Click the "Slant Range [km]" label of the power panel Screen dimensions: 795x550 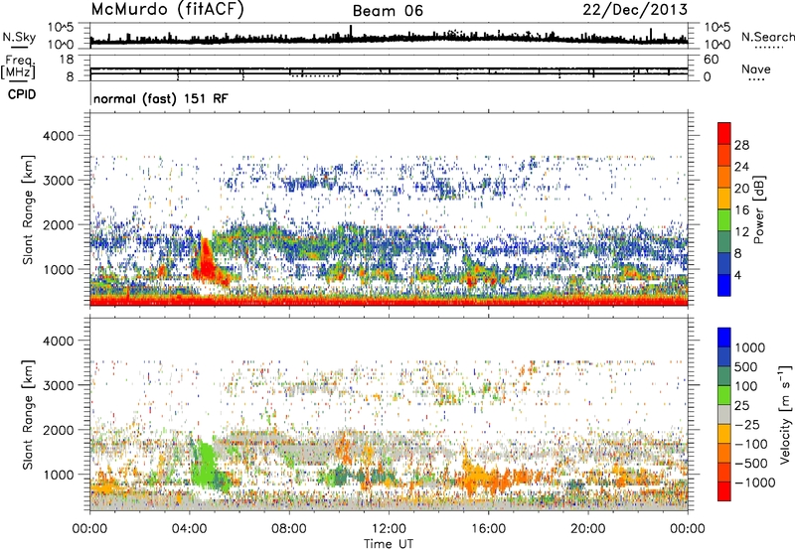tap(29, 209)
